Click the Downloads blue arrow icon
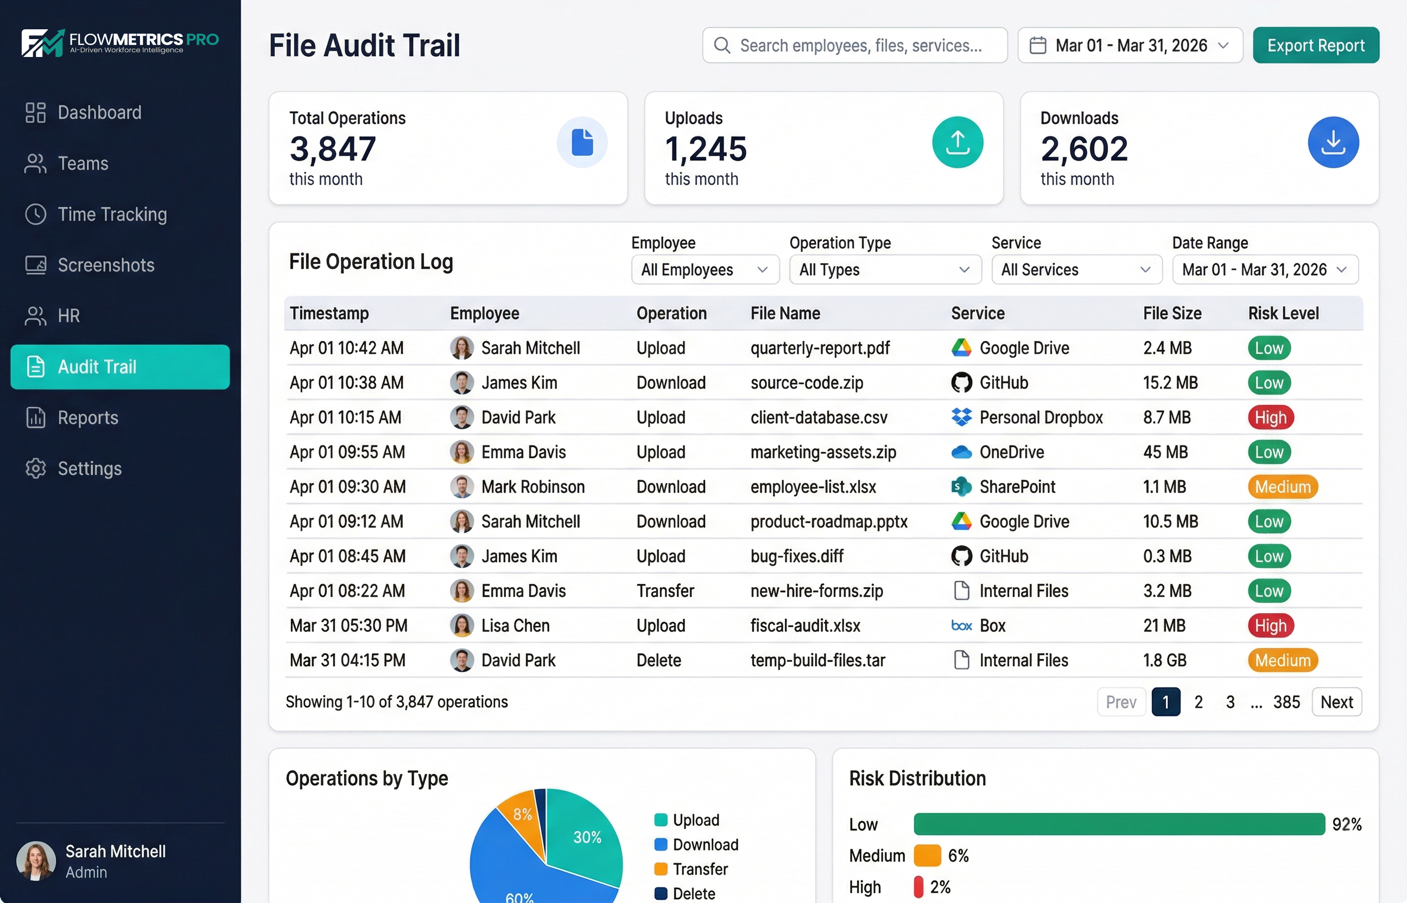The width and height of the screenshot is (1407, 903). point(1333,143)
